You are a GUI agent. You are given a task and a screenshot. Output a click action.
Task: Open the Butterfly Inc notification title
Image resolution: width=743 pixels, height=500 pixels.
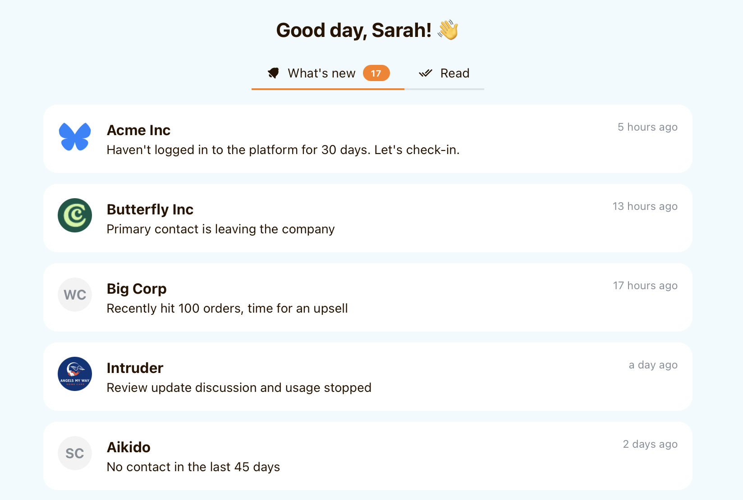150,209
